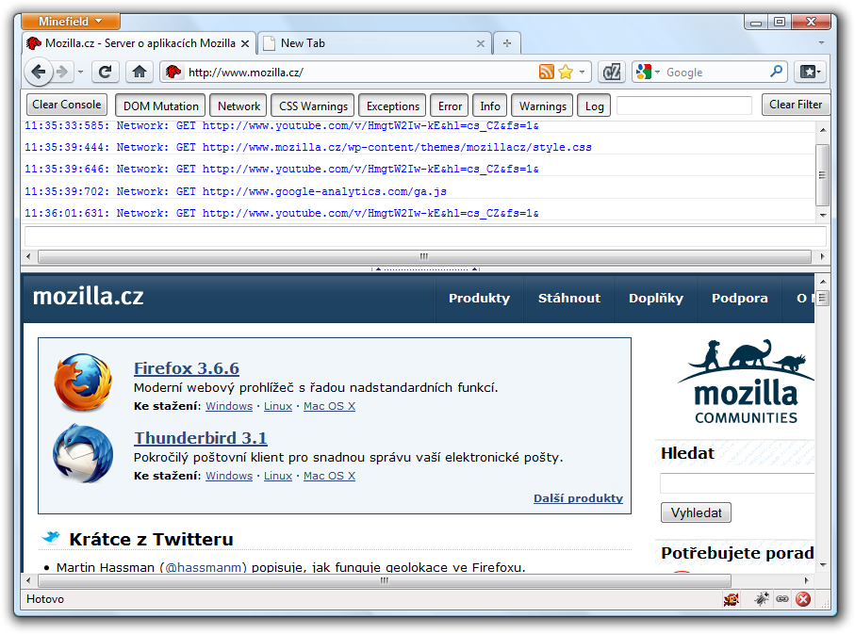This screenshot has width=855, height=634.
Task: Click the page horizontal scrollbar
Action: coord(385,580)
